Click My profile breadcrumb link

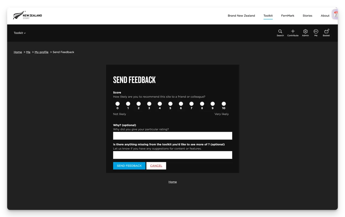click(x=42, y=52)
